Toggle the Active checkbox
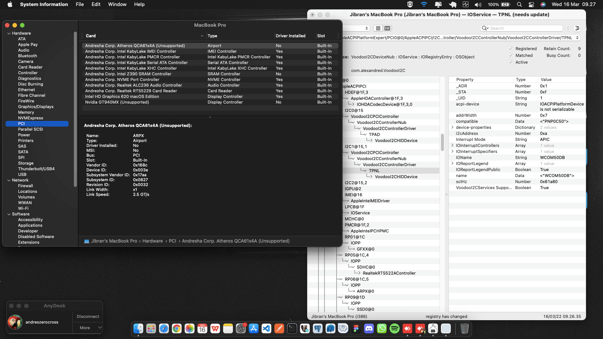Image resolution: width=603 pixels, height=339 pixels. pos(511,62)
